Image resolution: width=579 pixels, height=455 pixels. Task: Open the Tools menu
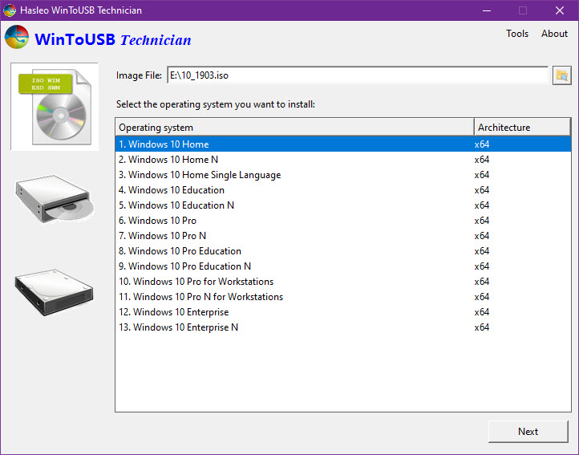(x=517, y=34)
